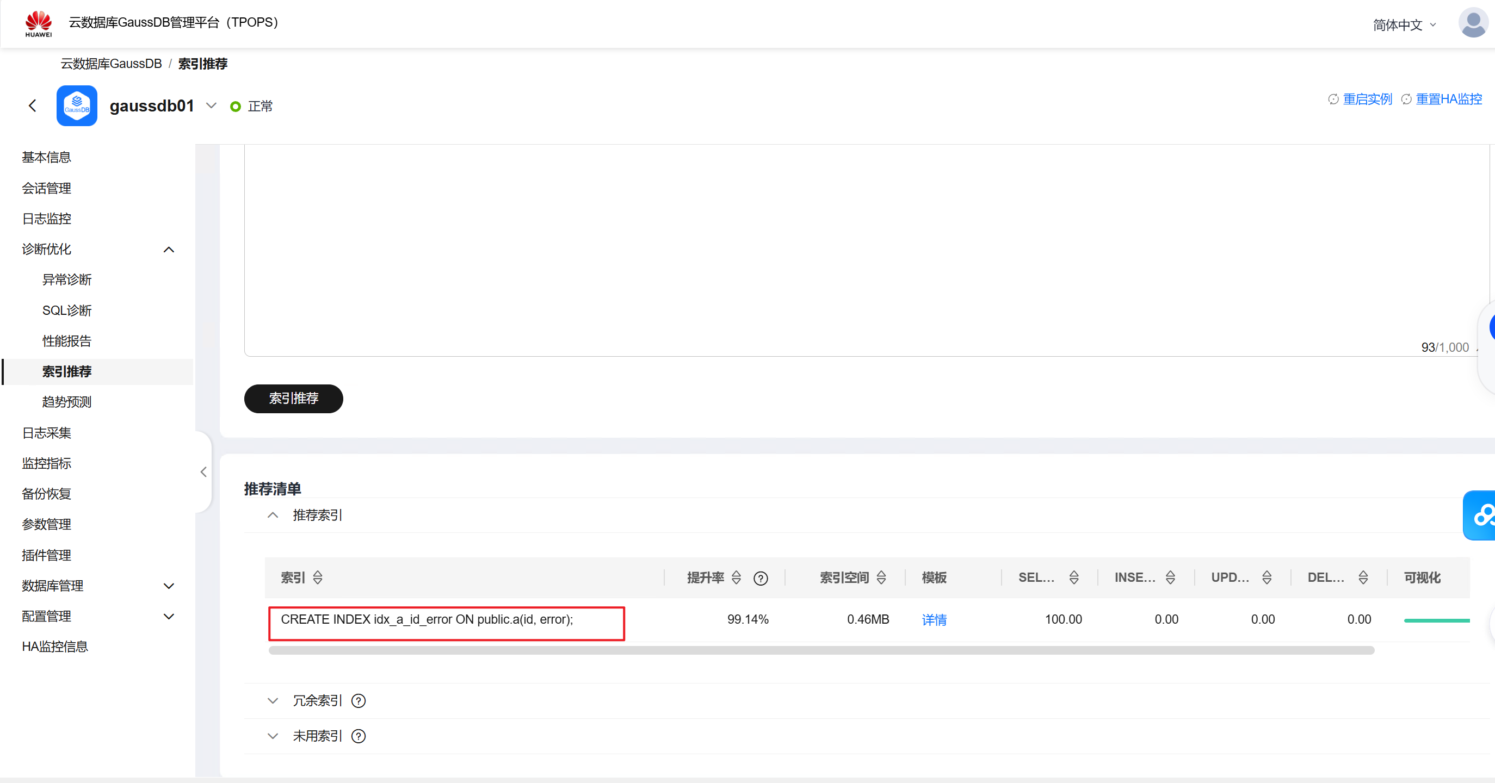Click the help icon next to 提升率

pos(760,578)
